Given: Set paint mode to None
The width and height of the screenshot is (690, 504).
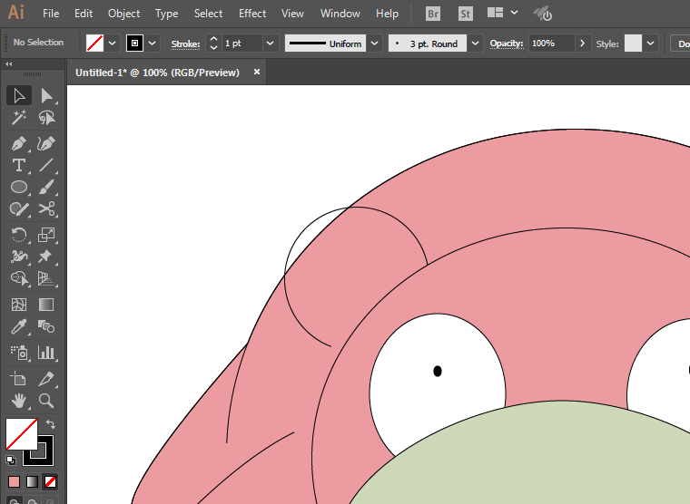Looking at the screenshot, I should click(x=51, y=481).
